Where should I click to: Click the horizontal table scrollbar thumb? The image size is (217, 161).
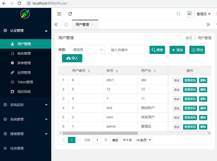pyautogui.click(x=100, y=133)
